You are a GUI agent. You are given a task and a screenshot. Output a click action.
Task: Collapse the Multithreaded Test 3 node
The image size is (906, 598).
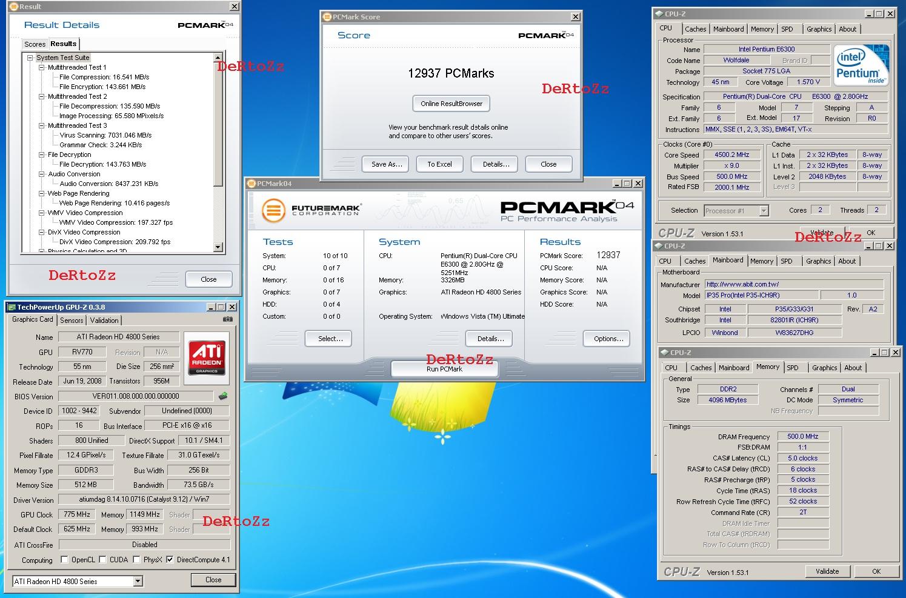click(42, 125)
